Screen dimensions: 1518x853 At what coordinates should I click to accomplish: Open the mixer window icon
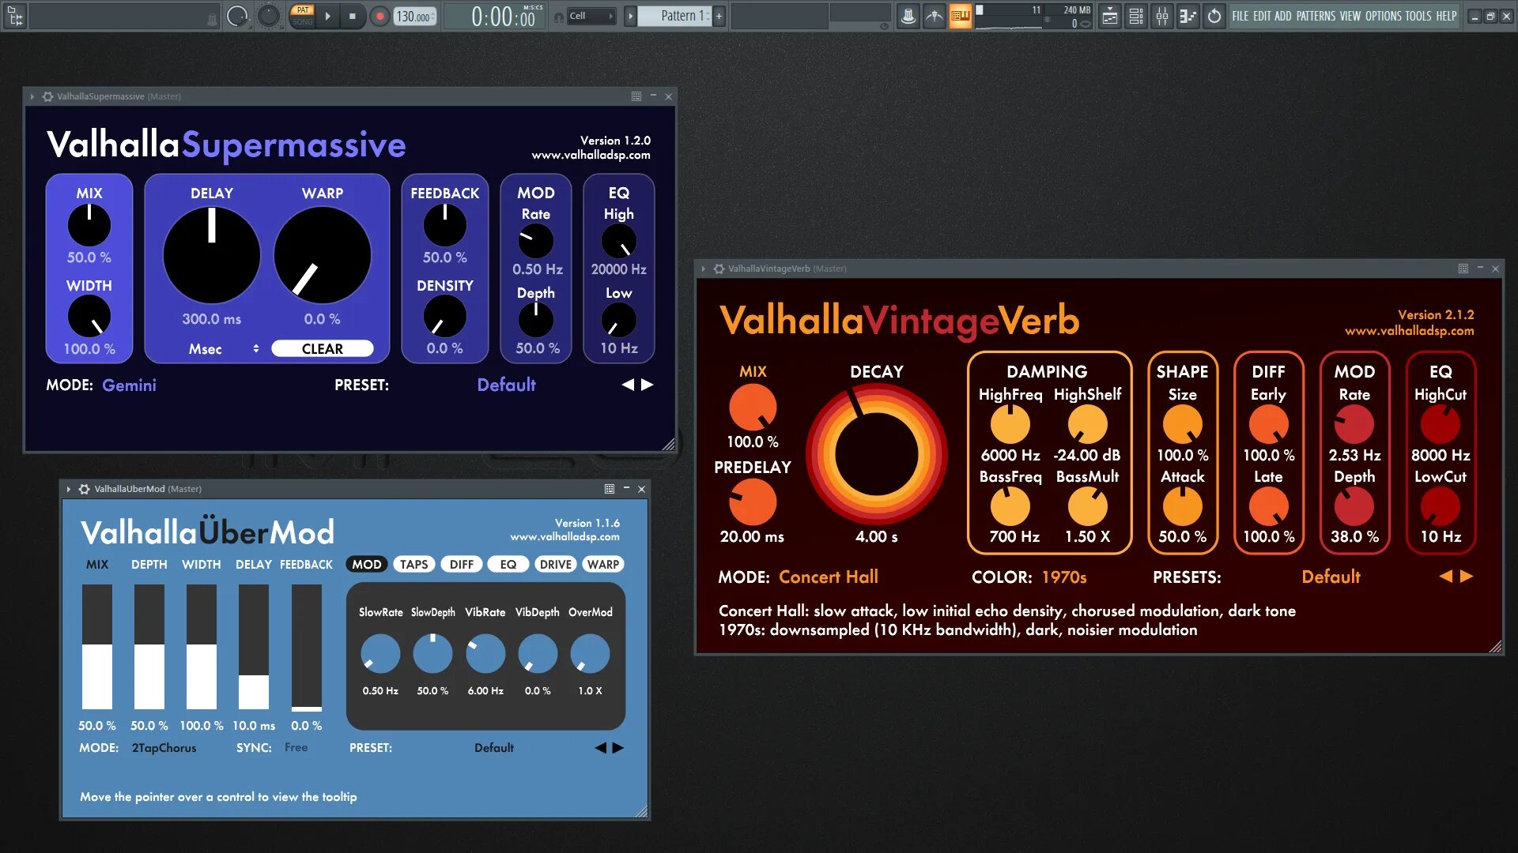(1161, 16)
